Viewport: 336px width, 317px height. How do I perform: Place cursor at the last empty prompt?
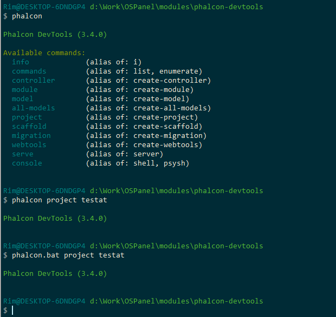pyautogui.click(x=12, y=311)
